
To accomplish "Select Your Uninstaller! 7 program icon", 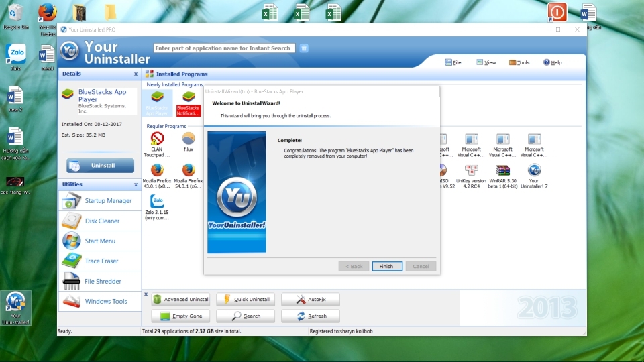I will pos(534,176).
